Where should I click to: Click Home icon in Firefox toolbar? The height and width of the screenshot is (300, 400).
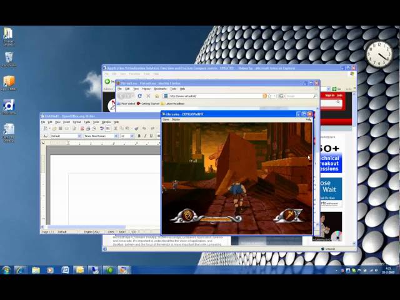[157, 96]
